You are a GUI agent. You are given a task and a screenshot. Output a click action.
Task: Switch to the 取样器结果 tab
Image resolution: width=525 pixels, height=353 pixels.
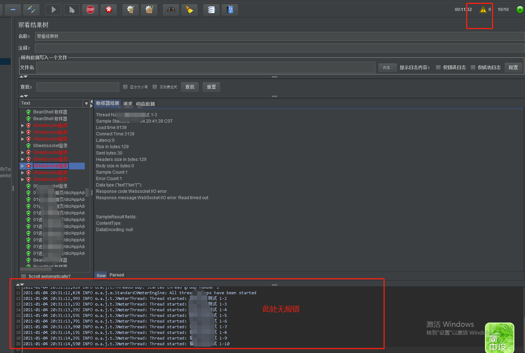coord(108,103)
